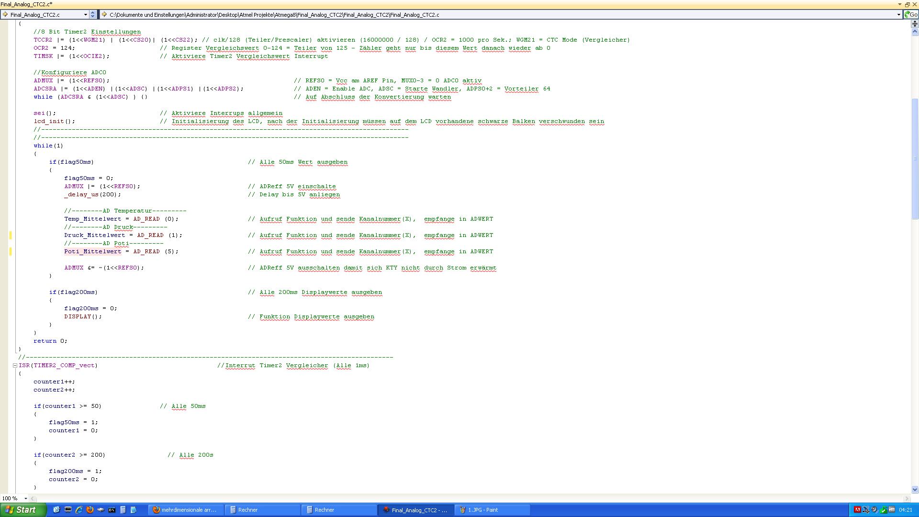This screenshot has width=919, height=517.
Task: Open the document window list arrow
Action: coord(900,4)
